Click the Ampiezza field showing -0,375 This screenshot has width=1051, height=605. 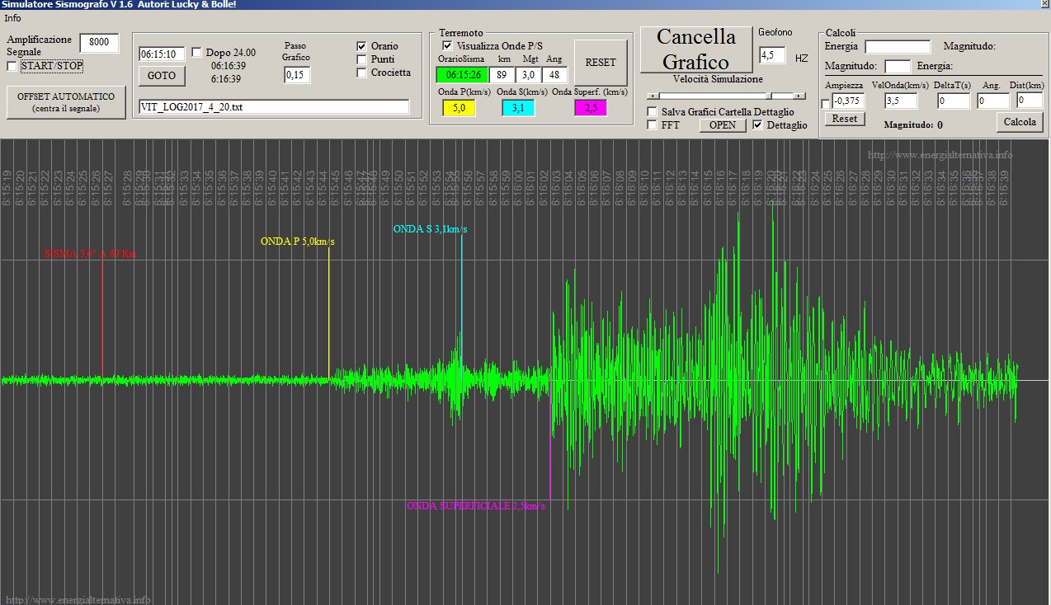coord(848,101)
